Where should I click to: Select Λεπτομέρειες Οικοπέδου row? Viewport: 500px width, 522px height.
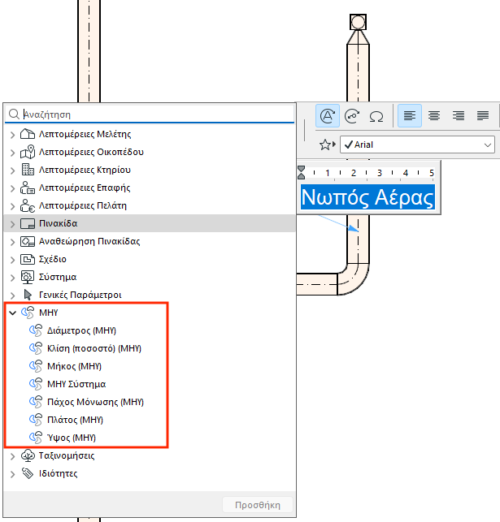click(150, 152)
